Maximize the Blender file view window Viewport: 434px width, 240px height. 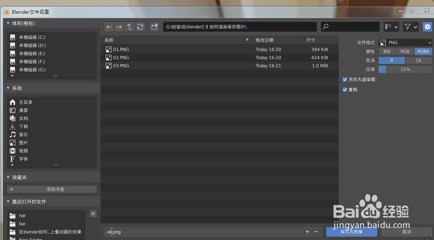tap(412, 10)
